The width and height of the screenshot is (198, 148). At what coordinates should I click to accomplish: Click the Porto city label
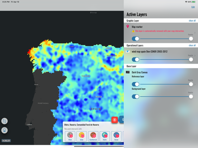pos(36,85)
